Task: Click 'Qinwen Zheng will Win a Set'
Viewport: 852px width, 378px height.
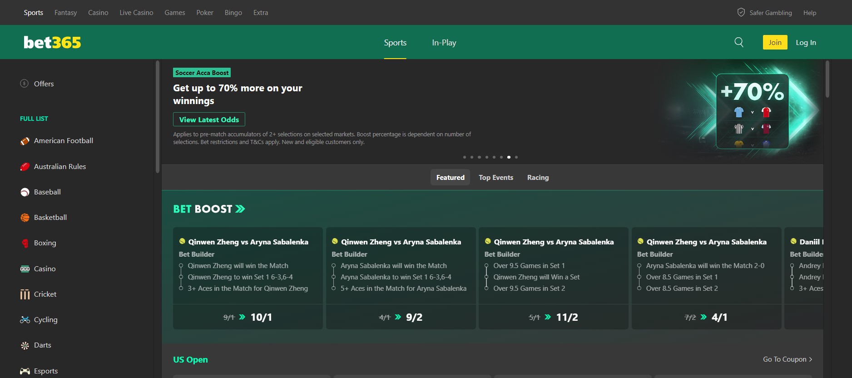Action: click(536, 277)
